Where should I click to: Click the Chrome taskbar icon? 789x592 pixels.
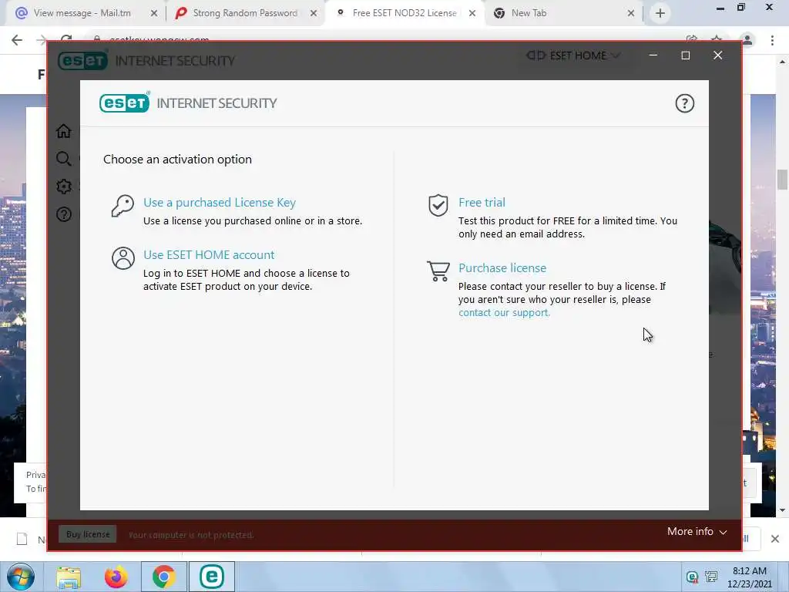(x=163, y=577)
